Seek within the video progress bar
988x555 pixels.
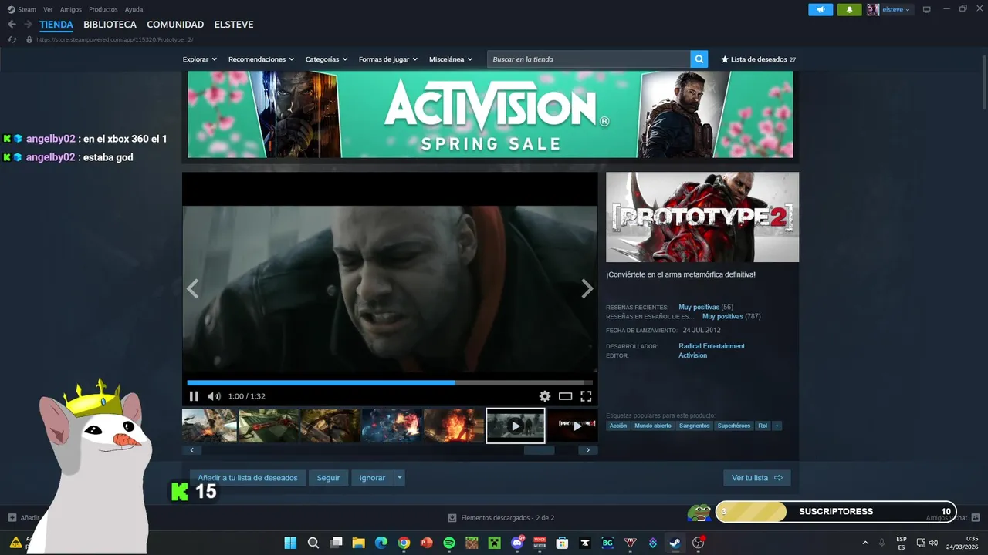click(390, 382)
